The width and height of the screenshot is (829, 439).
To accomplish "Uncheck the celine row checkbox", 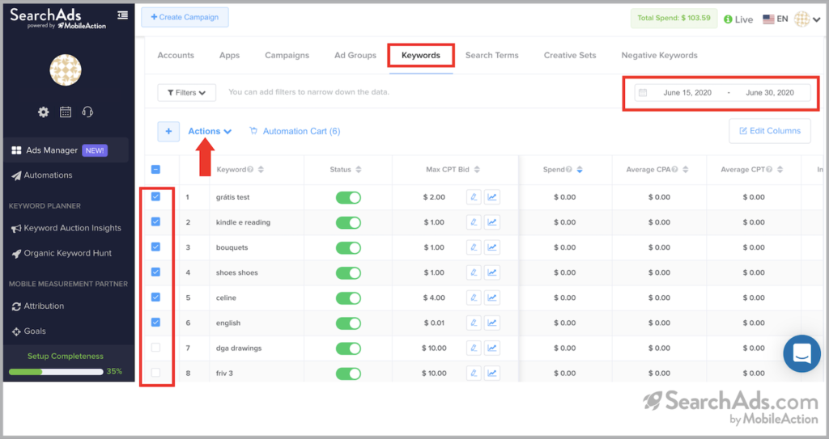I will tap(155, 297).
